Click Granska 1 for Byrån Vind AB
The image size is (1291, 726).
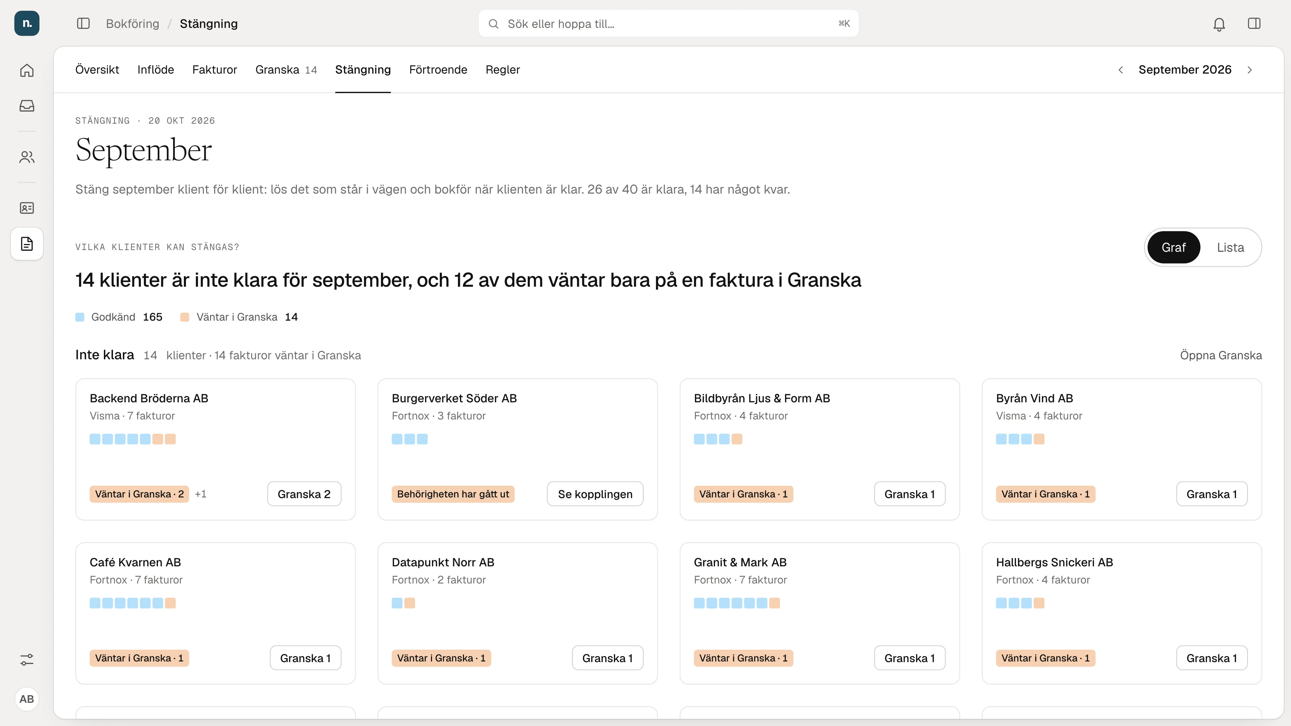[1212, 494]
